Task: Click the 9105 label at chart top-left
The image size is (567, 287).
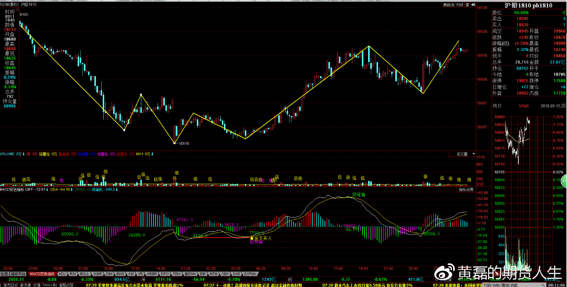Action: coord(23,15)
